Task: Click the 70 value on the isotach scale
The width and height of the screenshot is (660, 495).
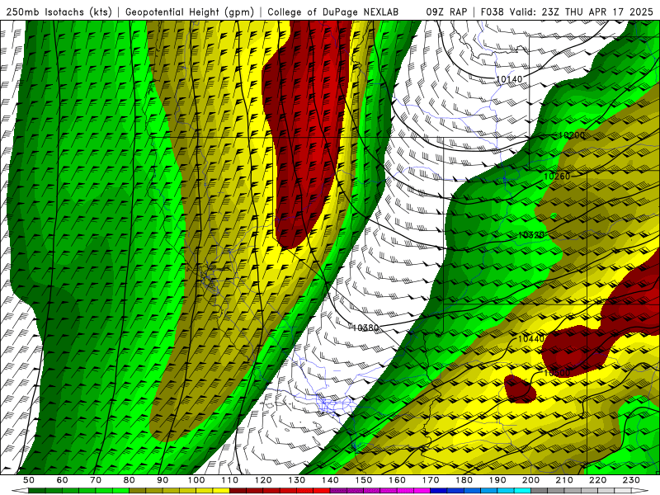Action: [x=96, y=480]
